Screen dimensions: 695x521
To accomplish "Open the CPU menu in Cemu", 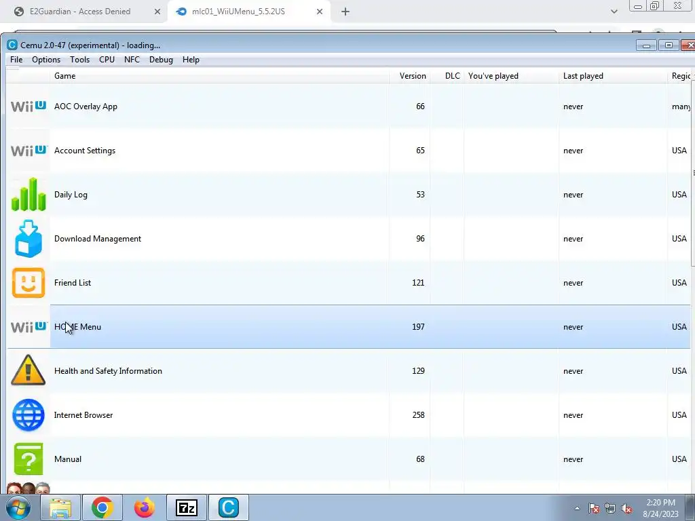I will (x=107, y=60).
